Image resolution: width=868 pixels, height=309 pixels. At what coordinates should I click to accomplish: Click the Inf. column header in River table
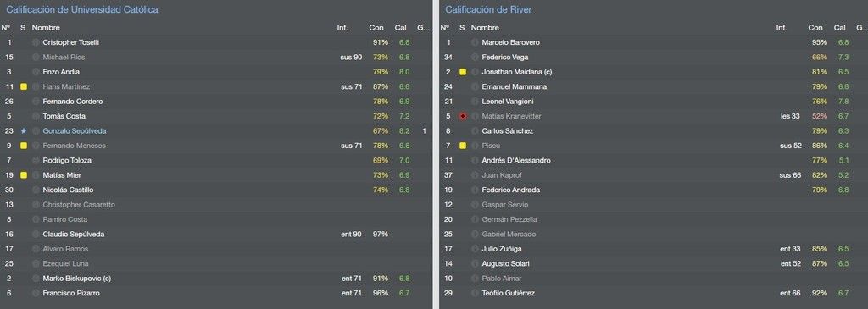781,28
